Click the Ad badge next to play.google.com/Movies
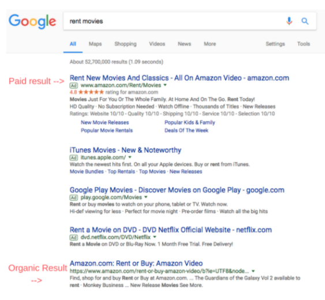Image resolution: width=325 pixels, height=300 pixels. pos(73,197)
